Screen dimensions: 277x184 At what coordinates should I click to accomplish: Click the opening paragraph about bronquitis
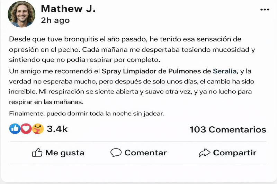coord(132,49)
